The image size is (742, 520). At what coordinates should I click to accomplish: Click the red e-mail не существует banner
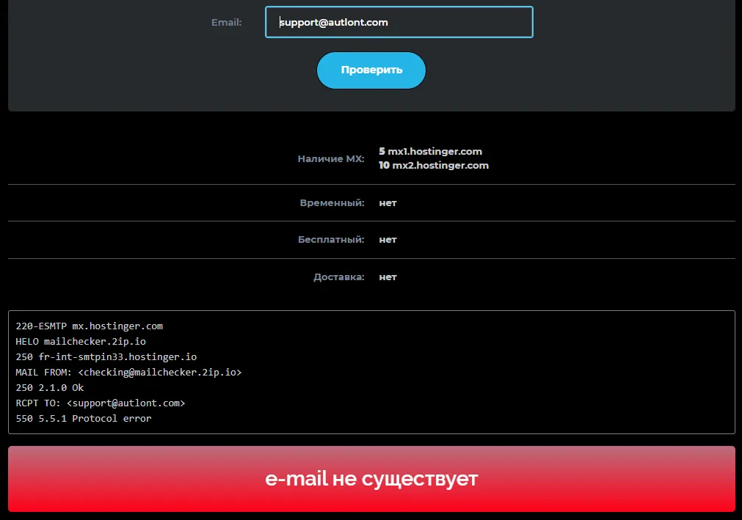(x=371, y=479)
